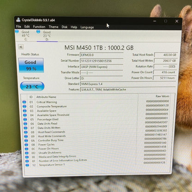Open the Disk menu
Image resolution: width=192 pixels, height=192 pixels.
coord(65,27)
